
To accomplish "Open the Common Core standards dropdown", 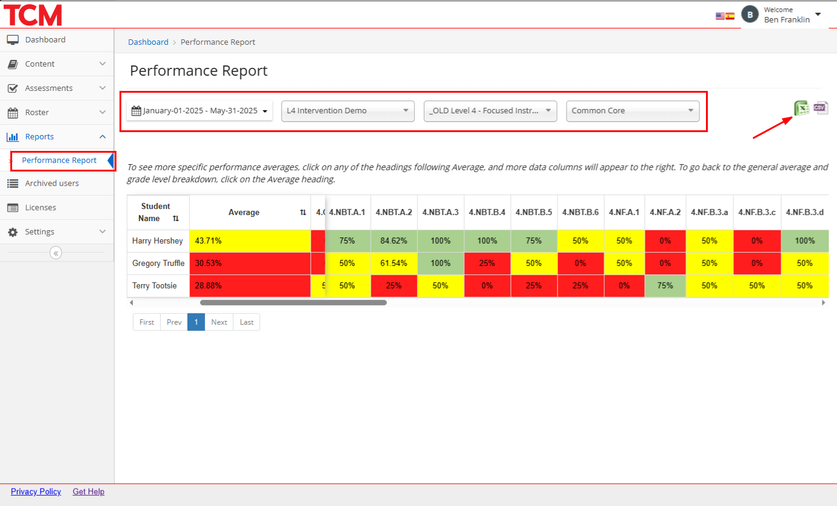I will click(x=633, y=111).
